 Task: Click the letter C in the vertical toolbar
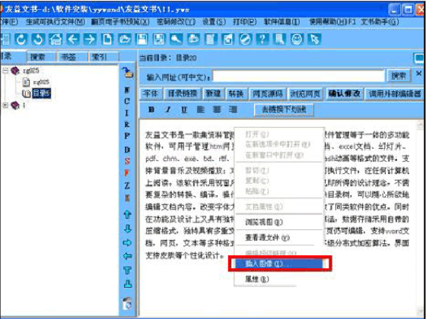pyautogui.click(x=127, y=101)
